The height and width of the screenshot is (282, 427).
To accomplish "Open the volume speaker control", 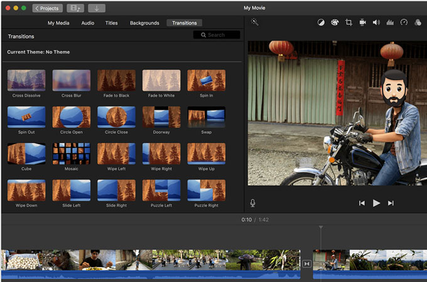I will 376,23.
